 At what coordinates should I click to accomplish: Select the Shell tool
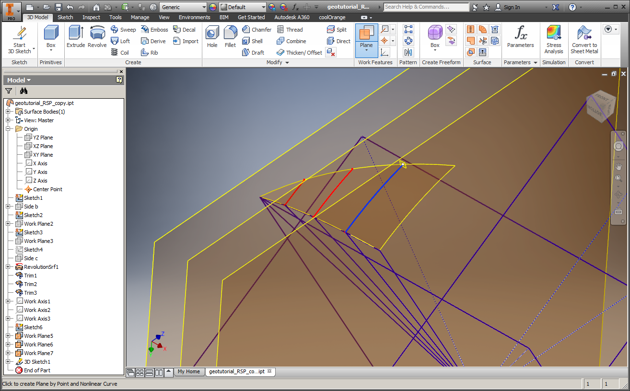click(x=252, y=41)
